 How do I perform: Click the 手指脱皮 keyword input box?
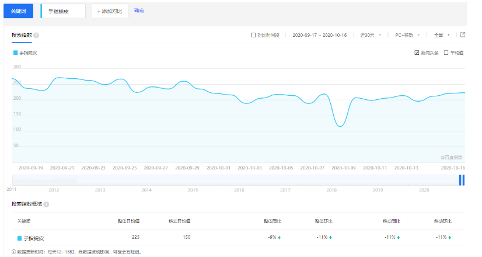point(63,11)
